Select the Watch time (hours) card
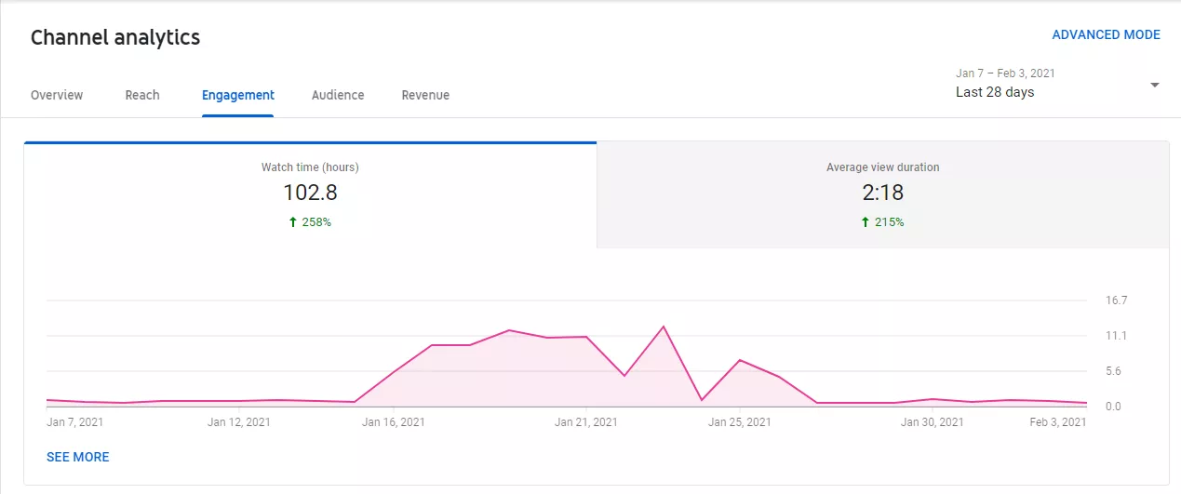 (310, 195)
